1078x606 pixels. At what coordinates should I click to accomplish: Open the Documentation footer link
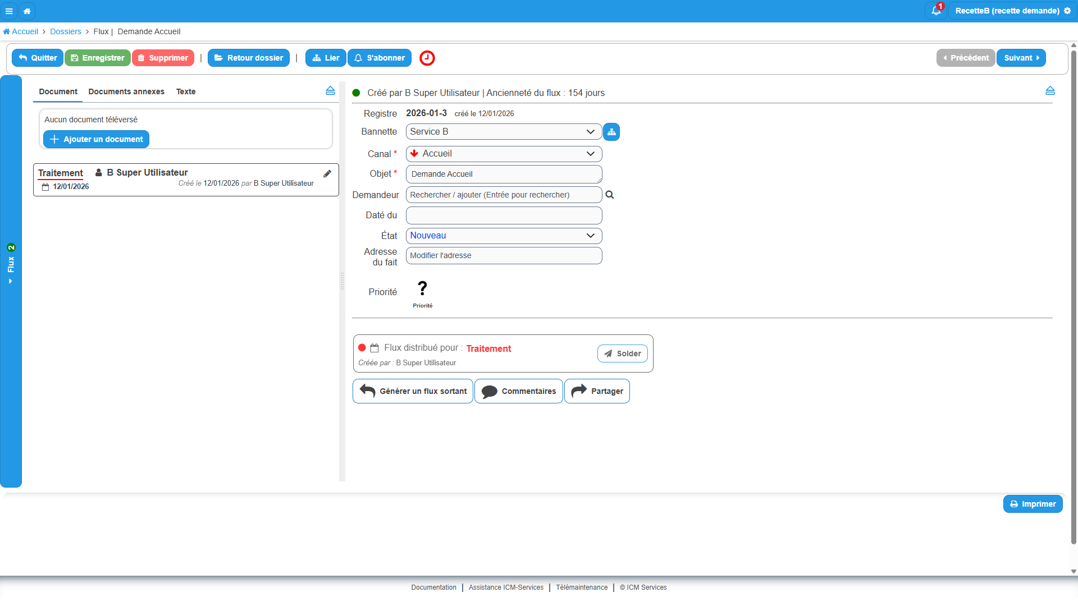tap(433, 587)
